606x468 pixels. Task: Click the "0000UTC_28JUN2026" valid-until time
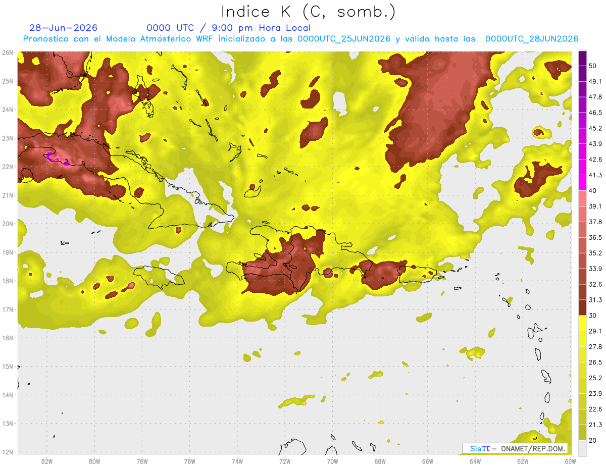(x=532, y=39)
